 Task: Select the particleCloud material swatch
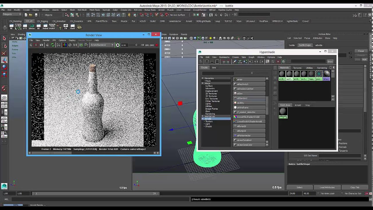(319, 75)
